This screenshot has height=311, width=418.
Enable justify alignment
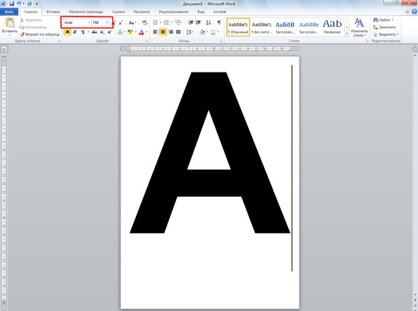click(x=178, y=32)
